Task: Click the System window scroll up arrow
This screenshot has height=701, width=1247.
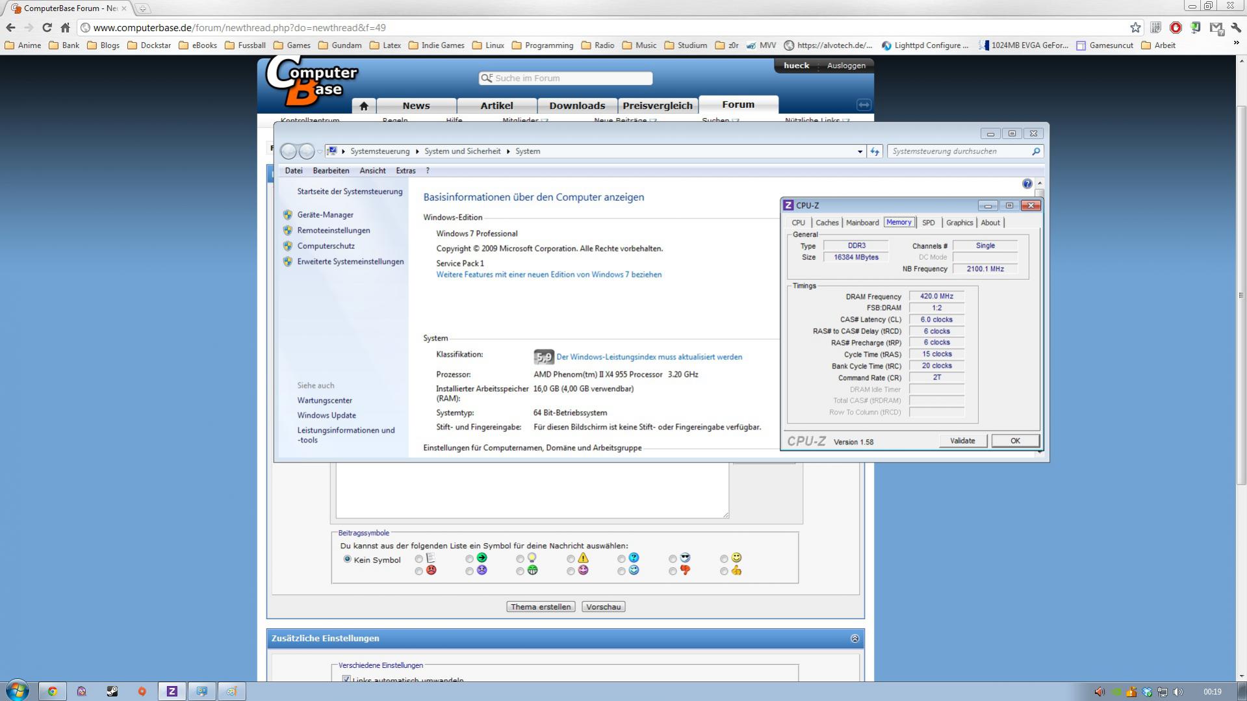Action: (x=1039, y=184)
